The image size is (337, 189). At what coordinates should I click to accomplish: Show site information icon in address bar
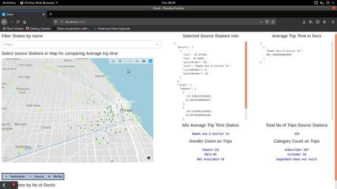tap(62, 22)
